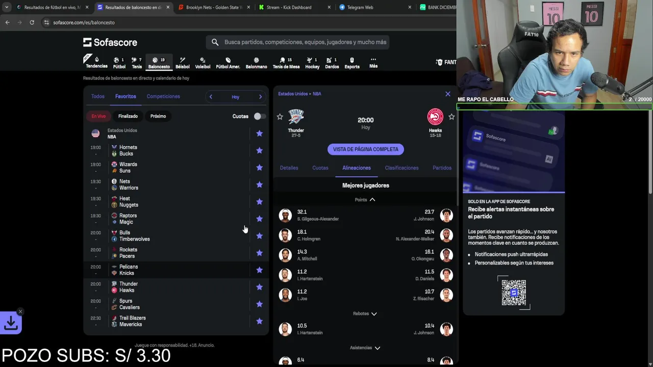
Task: Click the Sofascore search field
Action: (x=297, y=42)
